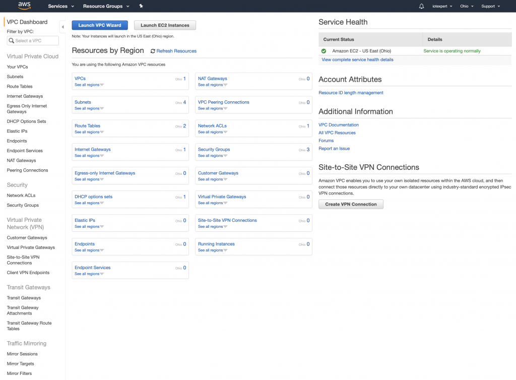The height and width of the screenshot is (380, 516).
Task: Open the DHCP options sets card link
Action: (x=93, y=197)
